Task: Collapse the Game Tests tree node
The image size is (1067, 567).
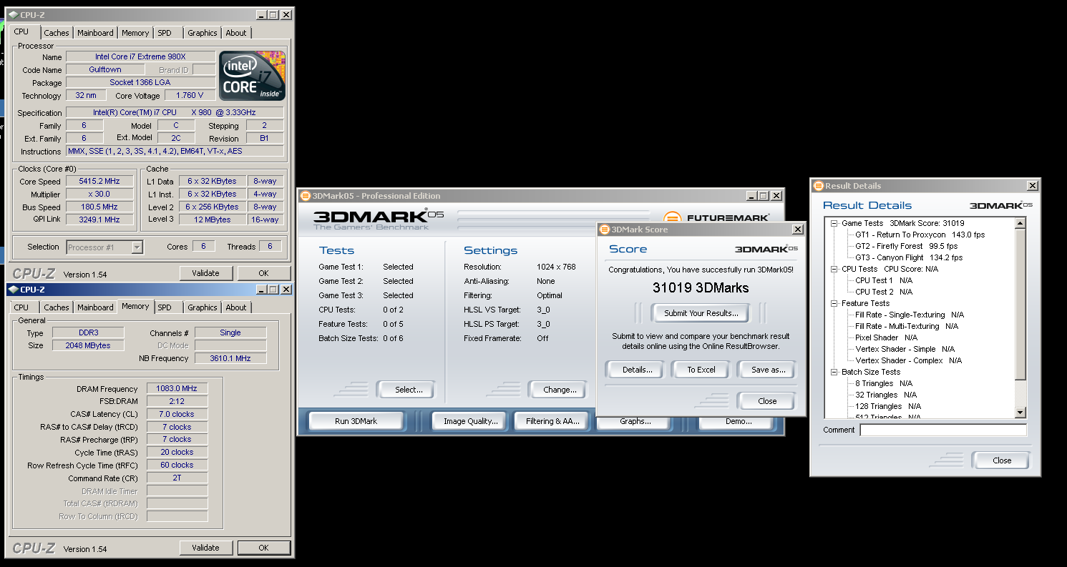Action: point(834,223)
